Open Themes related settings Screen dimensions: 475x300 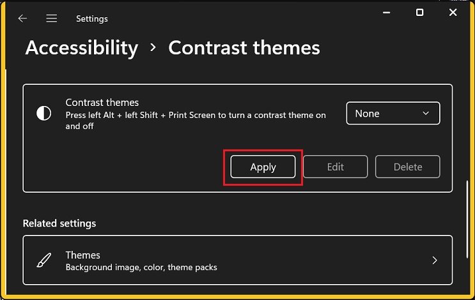pos(237,260)
